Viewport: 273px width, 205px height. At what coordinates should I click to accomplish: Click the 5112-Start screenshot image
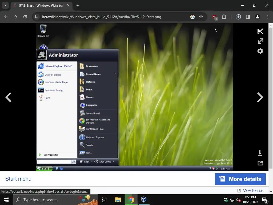tap(134, 97)
